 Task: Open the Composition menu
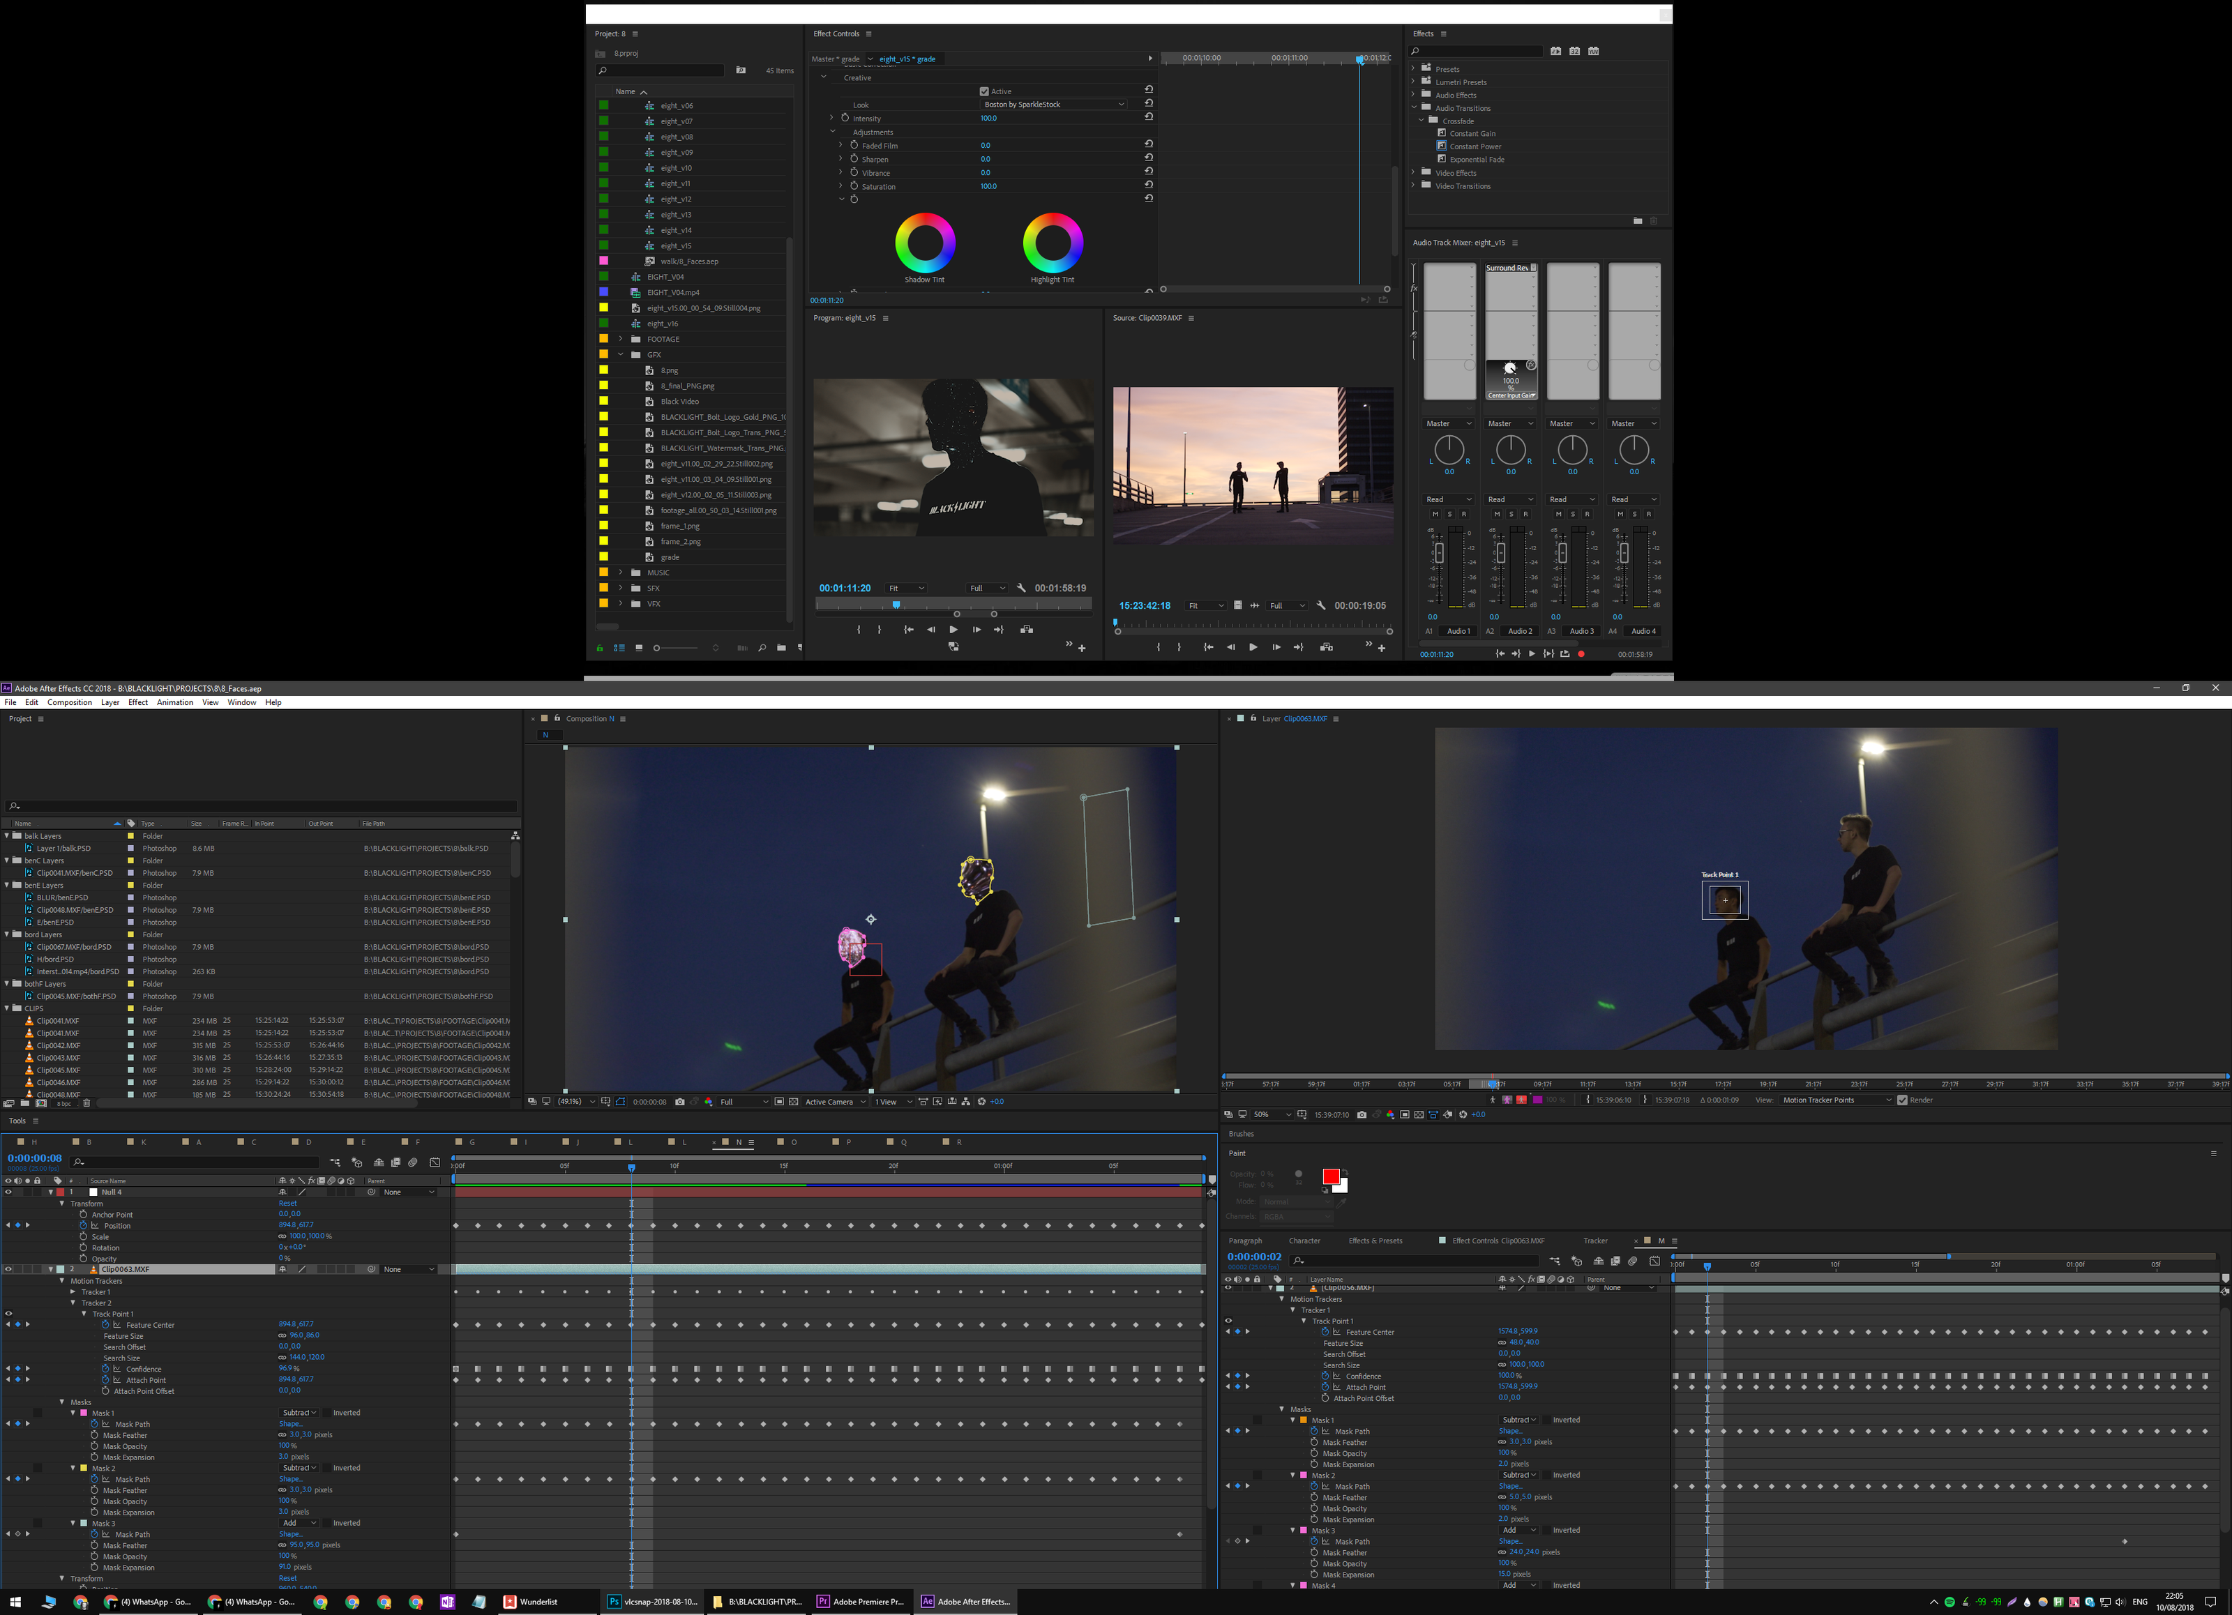(69, 703)
